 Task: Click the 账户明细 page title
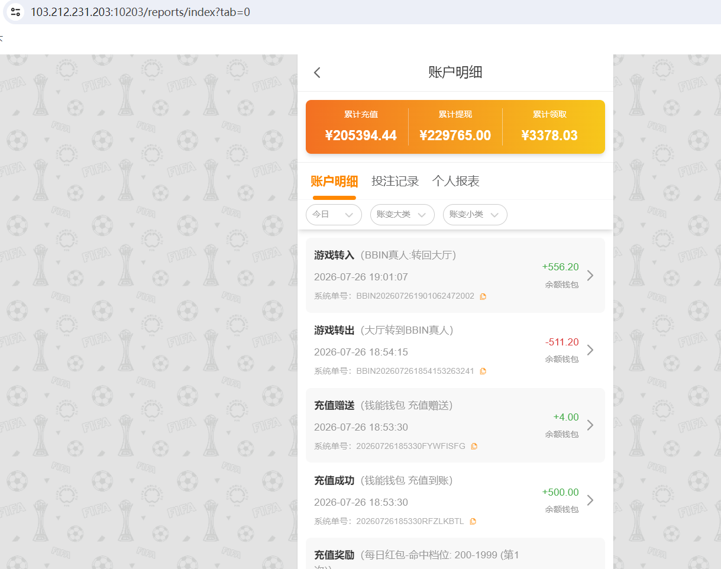coord(455,73)
